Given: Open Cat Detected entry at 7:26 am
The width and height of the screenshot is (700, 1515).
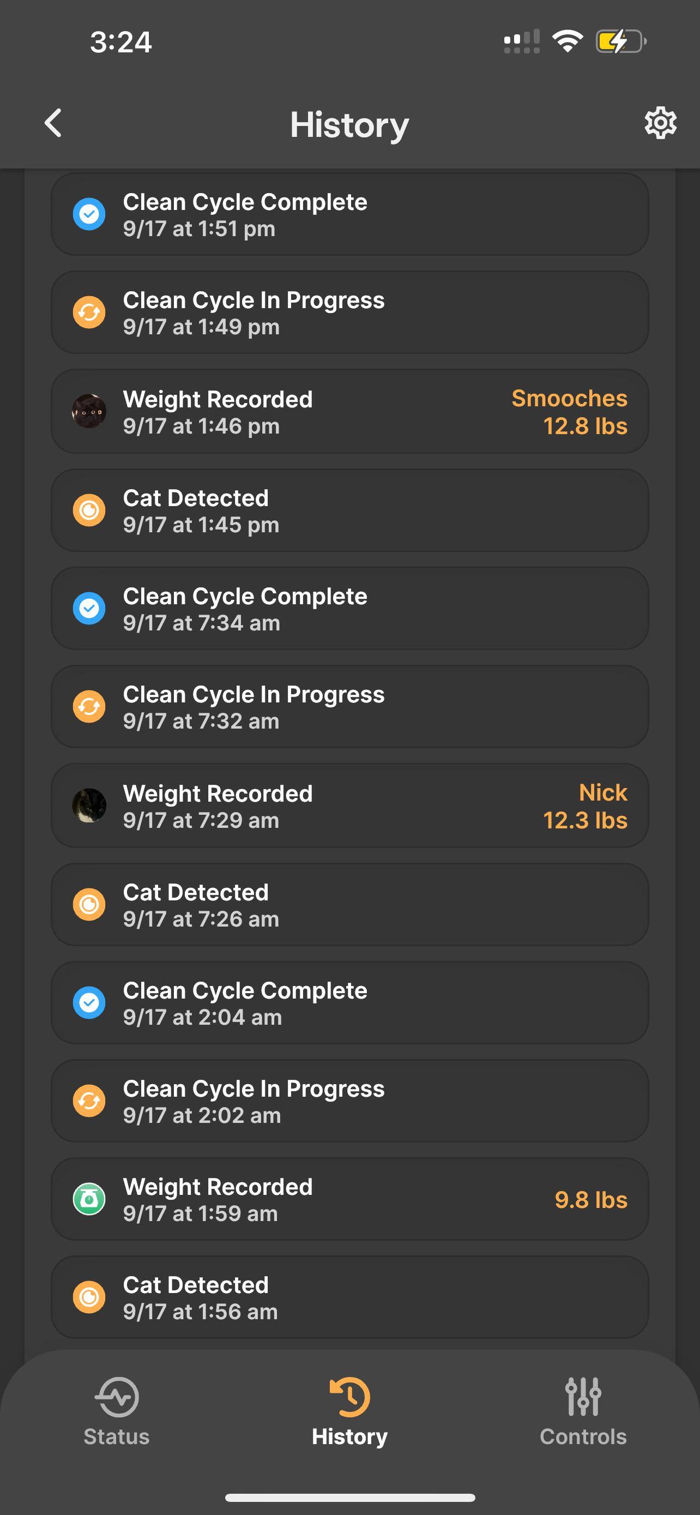Looking at the screenshot, I should pyautogui.click(x=349, y=905).
